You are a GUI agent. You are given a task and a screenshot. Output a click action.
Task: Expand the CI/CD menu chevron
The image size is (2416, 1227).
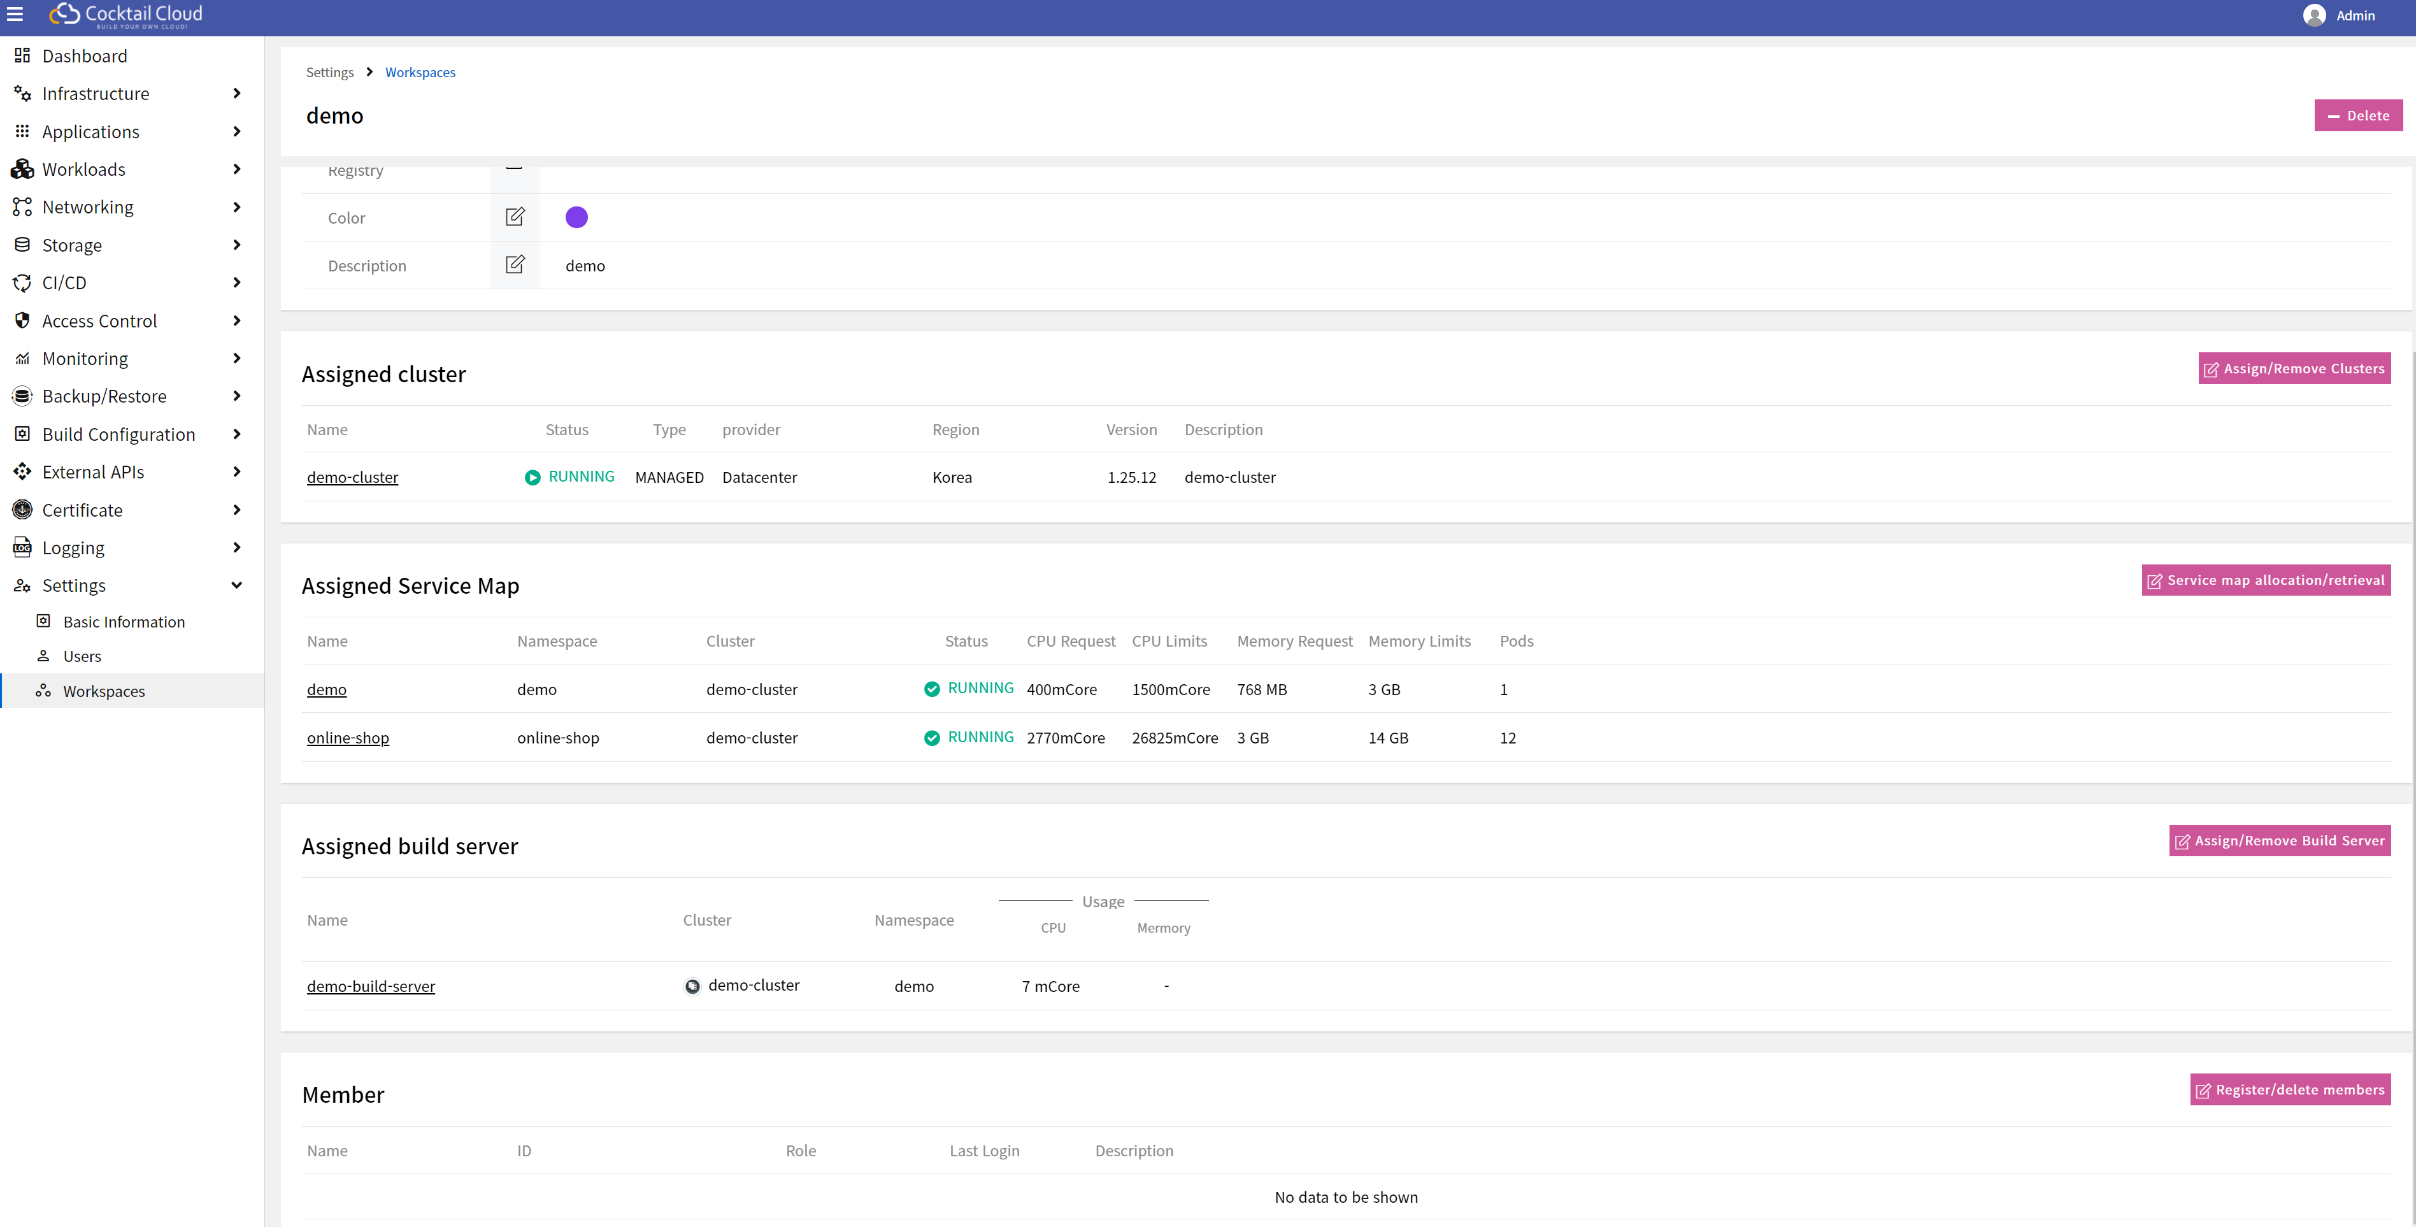pyautogui.click(x=236, y=282)
